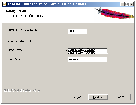Go to previous step with Back
The width and height of the screenshot is (136, 105).
pyautogui.click(x=78, y=97)
